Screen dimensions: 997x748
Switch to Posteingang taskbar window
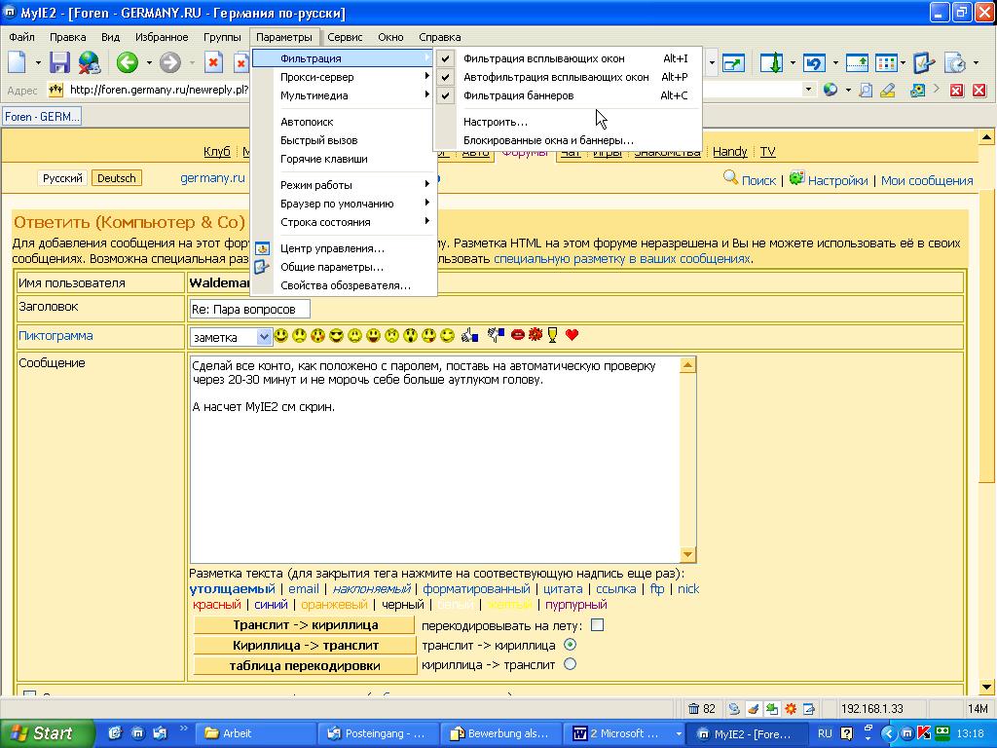[x=377, y=733]
